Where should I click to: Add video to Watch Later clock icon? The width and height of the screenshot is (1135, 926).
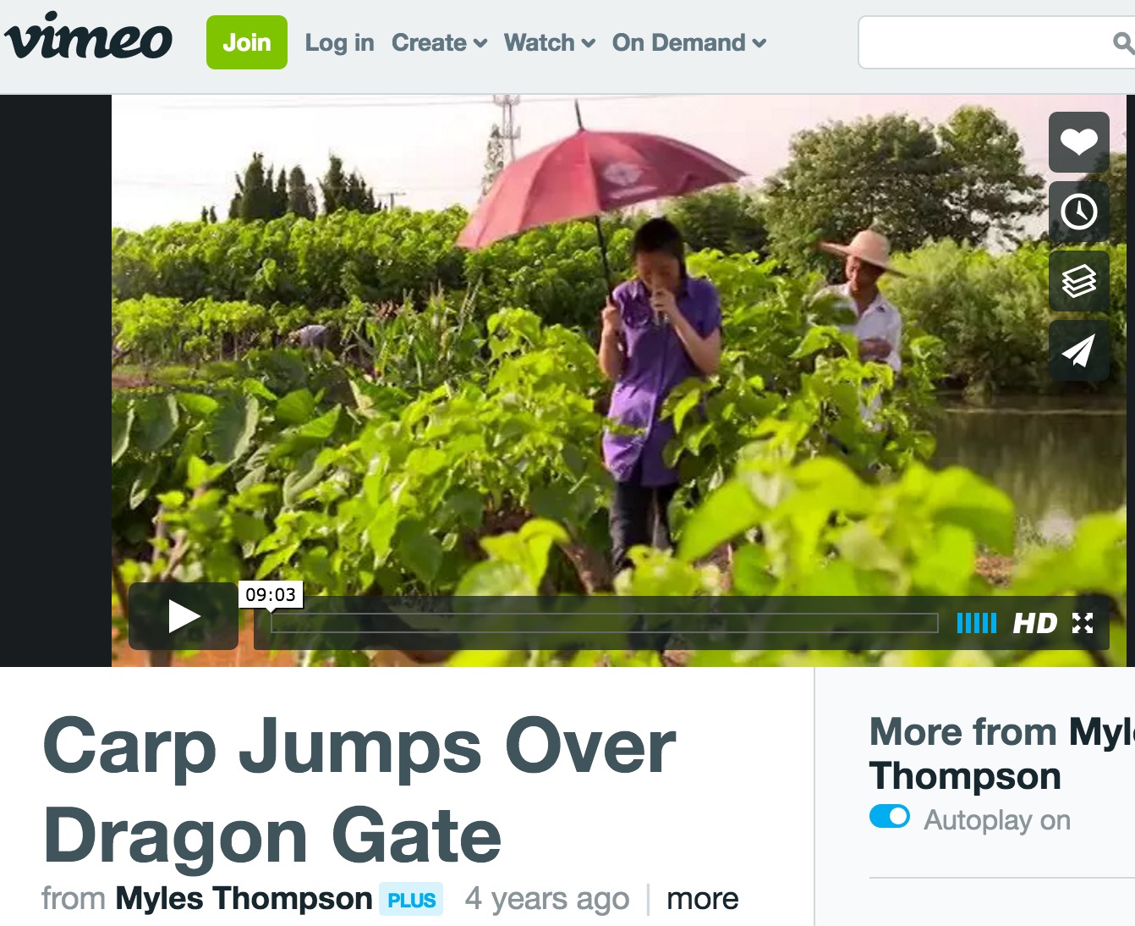click(1078, 212)
